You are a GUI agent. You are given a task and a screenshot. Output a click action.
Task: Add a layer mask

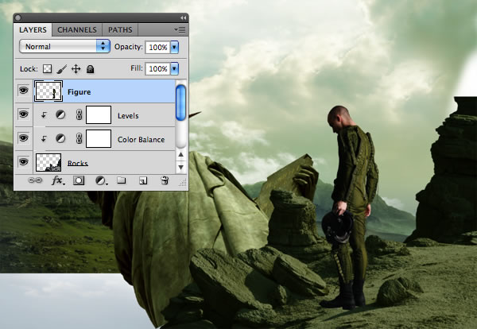(79, 180)
